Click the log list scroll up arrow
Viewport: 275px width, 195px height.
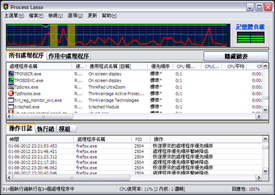pyautogui.click(x=266, y=139)
